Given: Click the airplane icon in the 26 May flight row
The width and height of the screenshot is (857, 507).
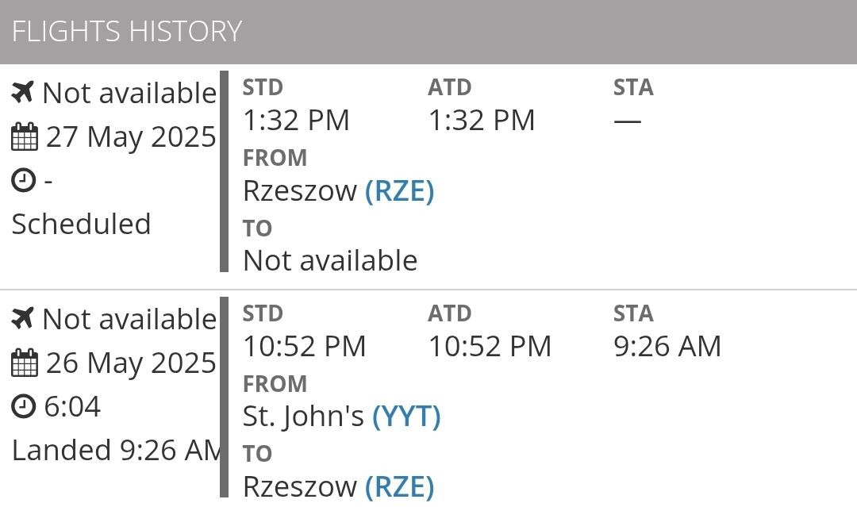Looking at the screenshot, I should pyautogui.click(x=23, y=319).
